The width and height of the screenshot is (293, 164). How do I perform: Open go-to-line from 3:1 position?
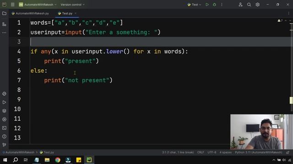coord(178,152)
